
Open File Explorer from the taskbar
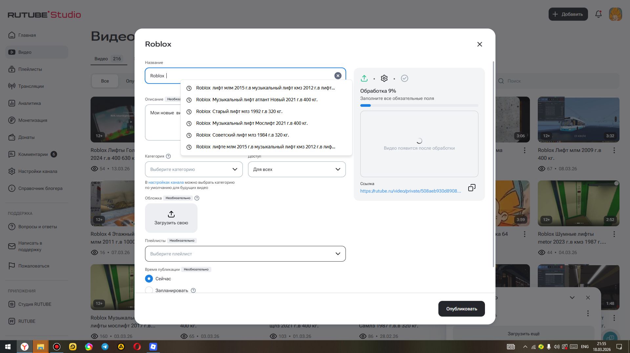[40, 346]
